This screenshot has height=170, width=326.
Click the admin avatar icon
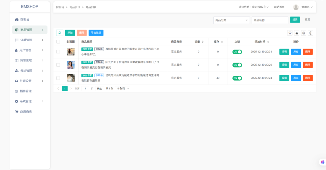coord(296,7)
